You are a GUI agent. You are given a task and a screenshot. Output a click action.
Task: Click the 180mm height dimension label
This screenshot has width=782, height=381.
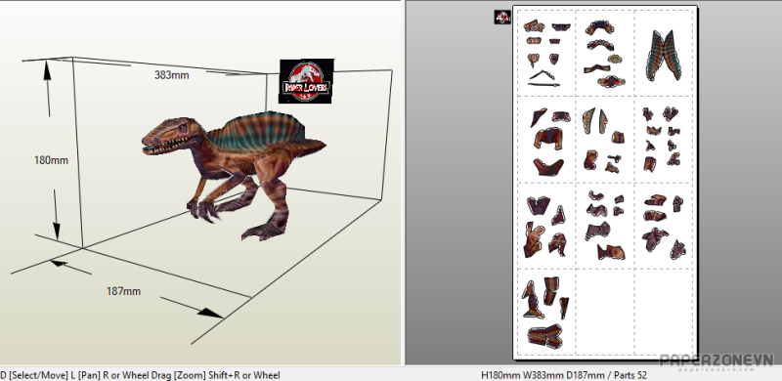51,160
